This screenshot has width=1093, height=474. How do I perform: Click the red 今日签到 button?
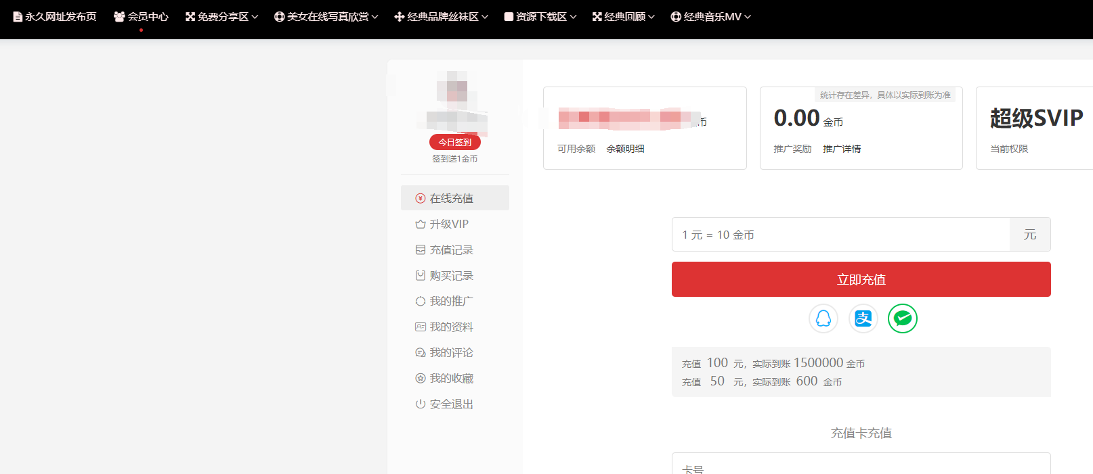(x=455, y=142)
